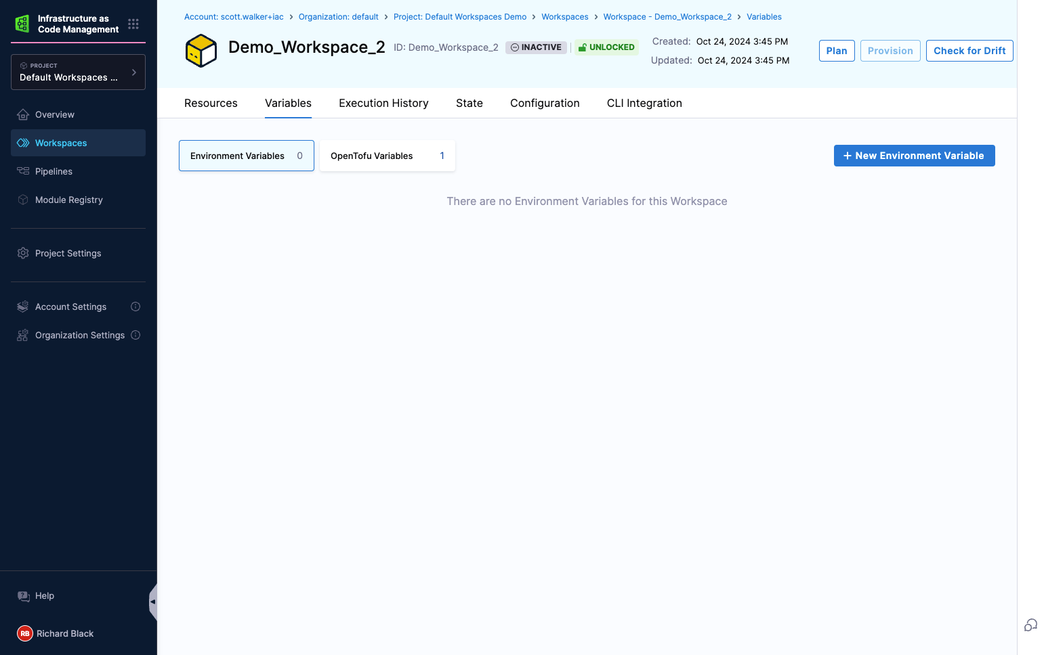The height and width of the screenshot is (655, 1044).
Task: Click the Overview home icon
Action: [x=23, y=114]
